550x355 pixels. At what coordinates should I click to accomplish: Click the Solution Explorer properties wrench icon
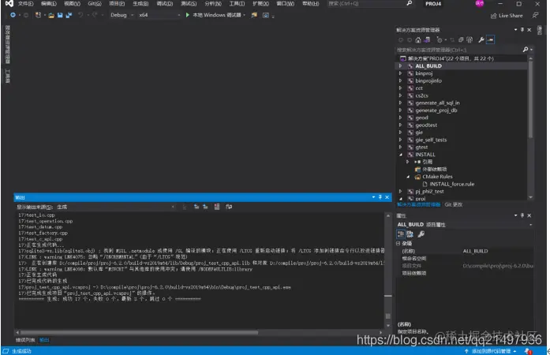click(481, 40)
